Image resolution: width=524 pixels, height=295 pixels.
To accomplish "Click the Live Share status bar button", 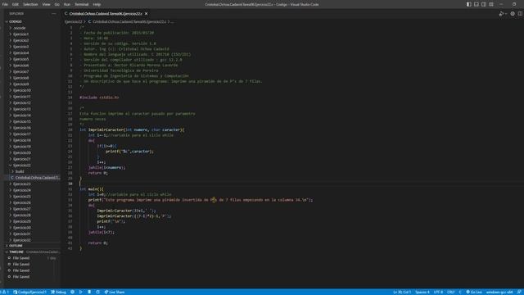I will [115, 292].
